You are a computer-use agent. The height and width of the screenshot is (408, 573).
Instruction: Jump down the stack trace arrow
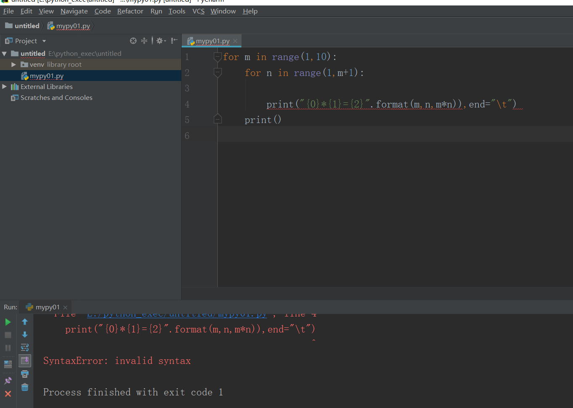click(25, 335)
